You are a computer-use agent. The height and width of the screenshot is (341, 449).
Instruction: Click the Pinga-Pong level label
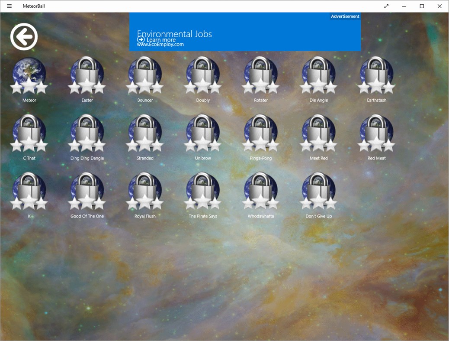click(x=260, y=158)
